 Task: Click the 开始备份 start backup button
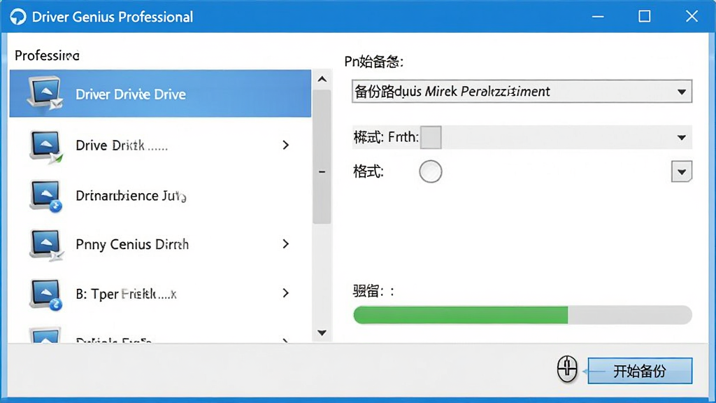click(x=640, y=371)
